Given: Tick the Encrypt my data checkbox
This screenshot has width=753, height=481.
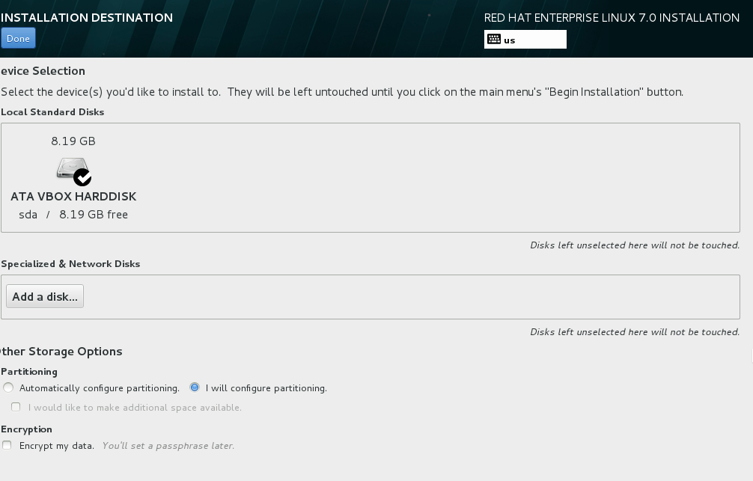Looking at the screenshot, I should click(7, 445).
